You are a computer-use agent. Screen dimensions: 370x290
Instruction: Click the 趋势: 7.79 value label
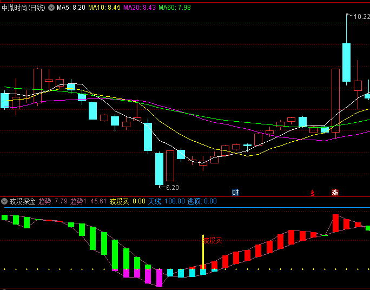53,201
